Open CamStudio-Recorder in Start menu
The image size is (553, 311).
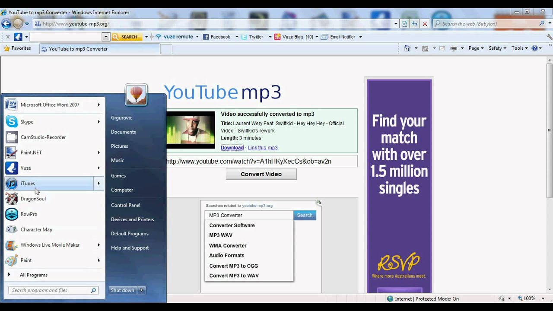(x=54, y=137)
